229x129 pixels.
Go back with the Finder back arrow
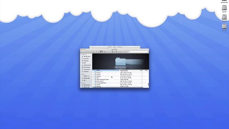[82, 52]
